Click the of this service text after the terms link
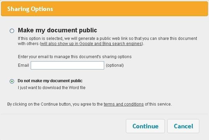This screenshot has height=140, width=209. pyautogui.click(x=158, y=104)
